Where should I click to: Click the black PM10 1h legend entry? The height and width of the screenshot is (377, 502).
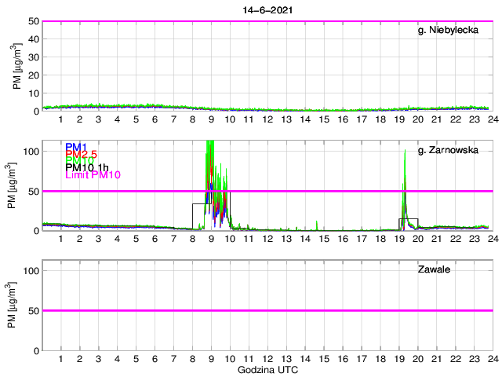[x=86, y=167]
